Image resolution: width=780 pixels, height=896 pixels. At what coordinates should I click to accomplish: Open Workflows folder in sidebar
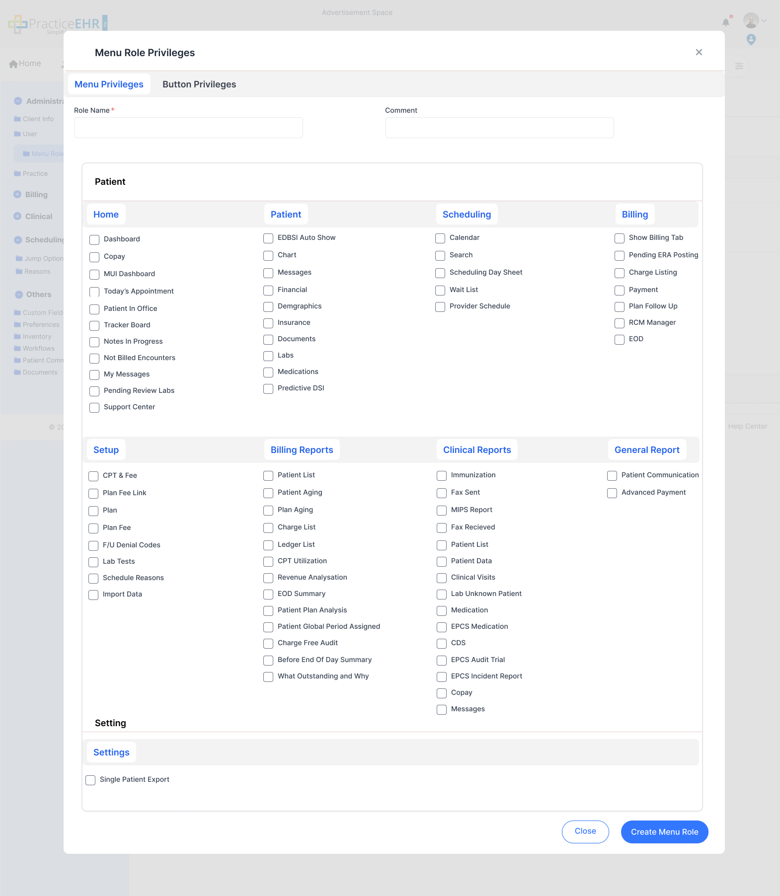[34, 348]
